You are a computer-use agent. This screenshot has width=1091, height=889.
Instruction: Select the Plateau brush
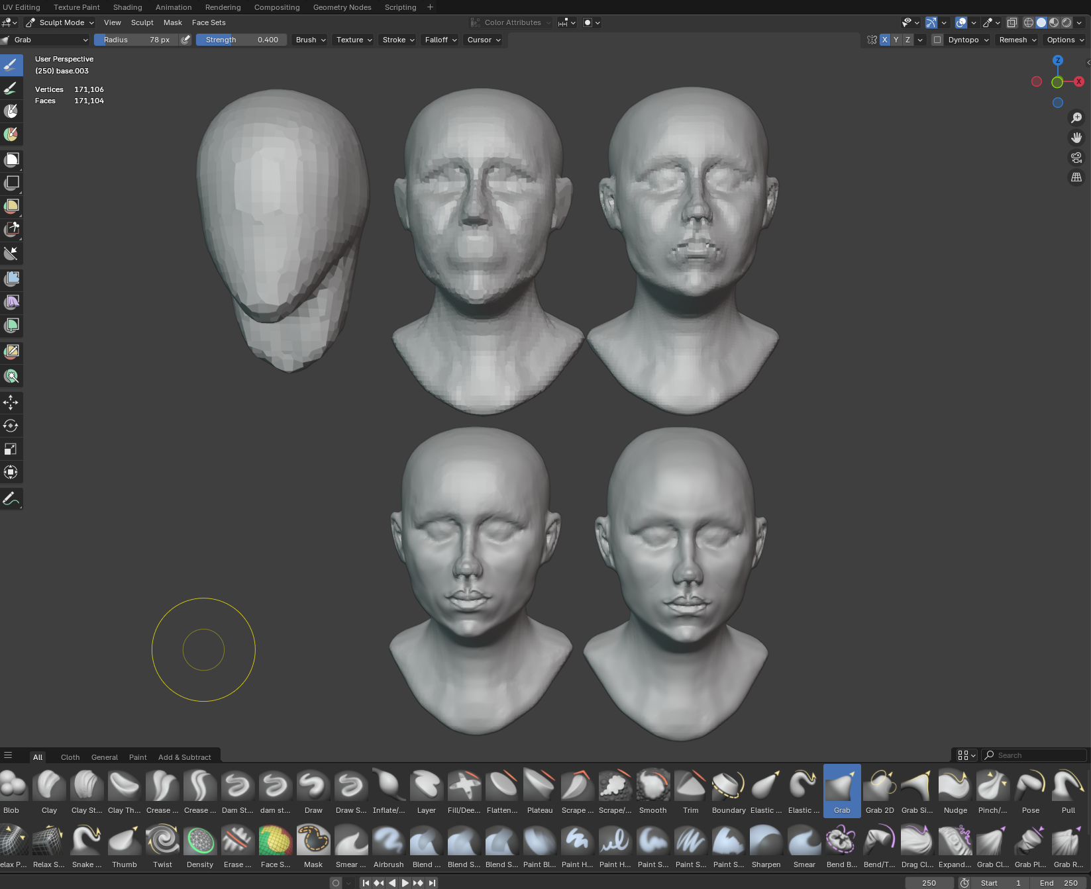[x=540, y=790]
